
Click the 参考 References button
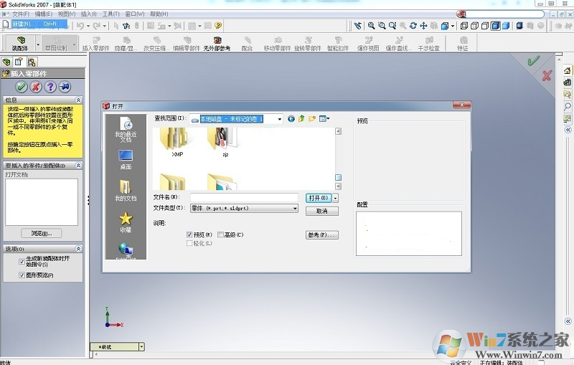tap(322, 234)
